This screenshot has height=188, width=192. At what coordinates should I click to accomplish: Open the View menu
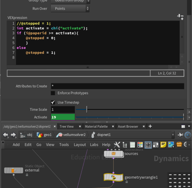click(50, 145)
